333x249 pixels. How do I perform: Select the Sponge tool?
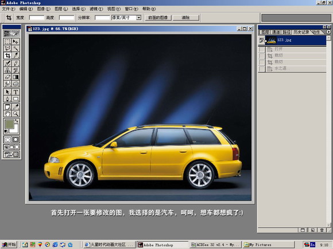coord(16,84)
